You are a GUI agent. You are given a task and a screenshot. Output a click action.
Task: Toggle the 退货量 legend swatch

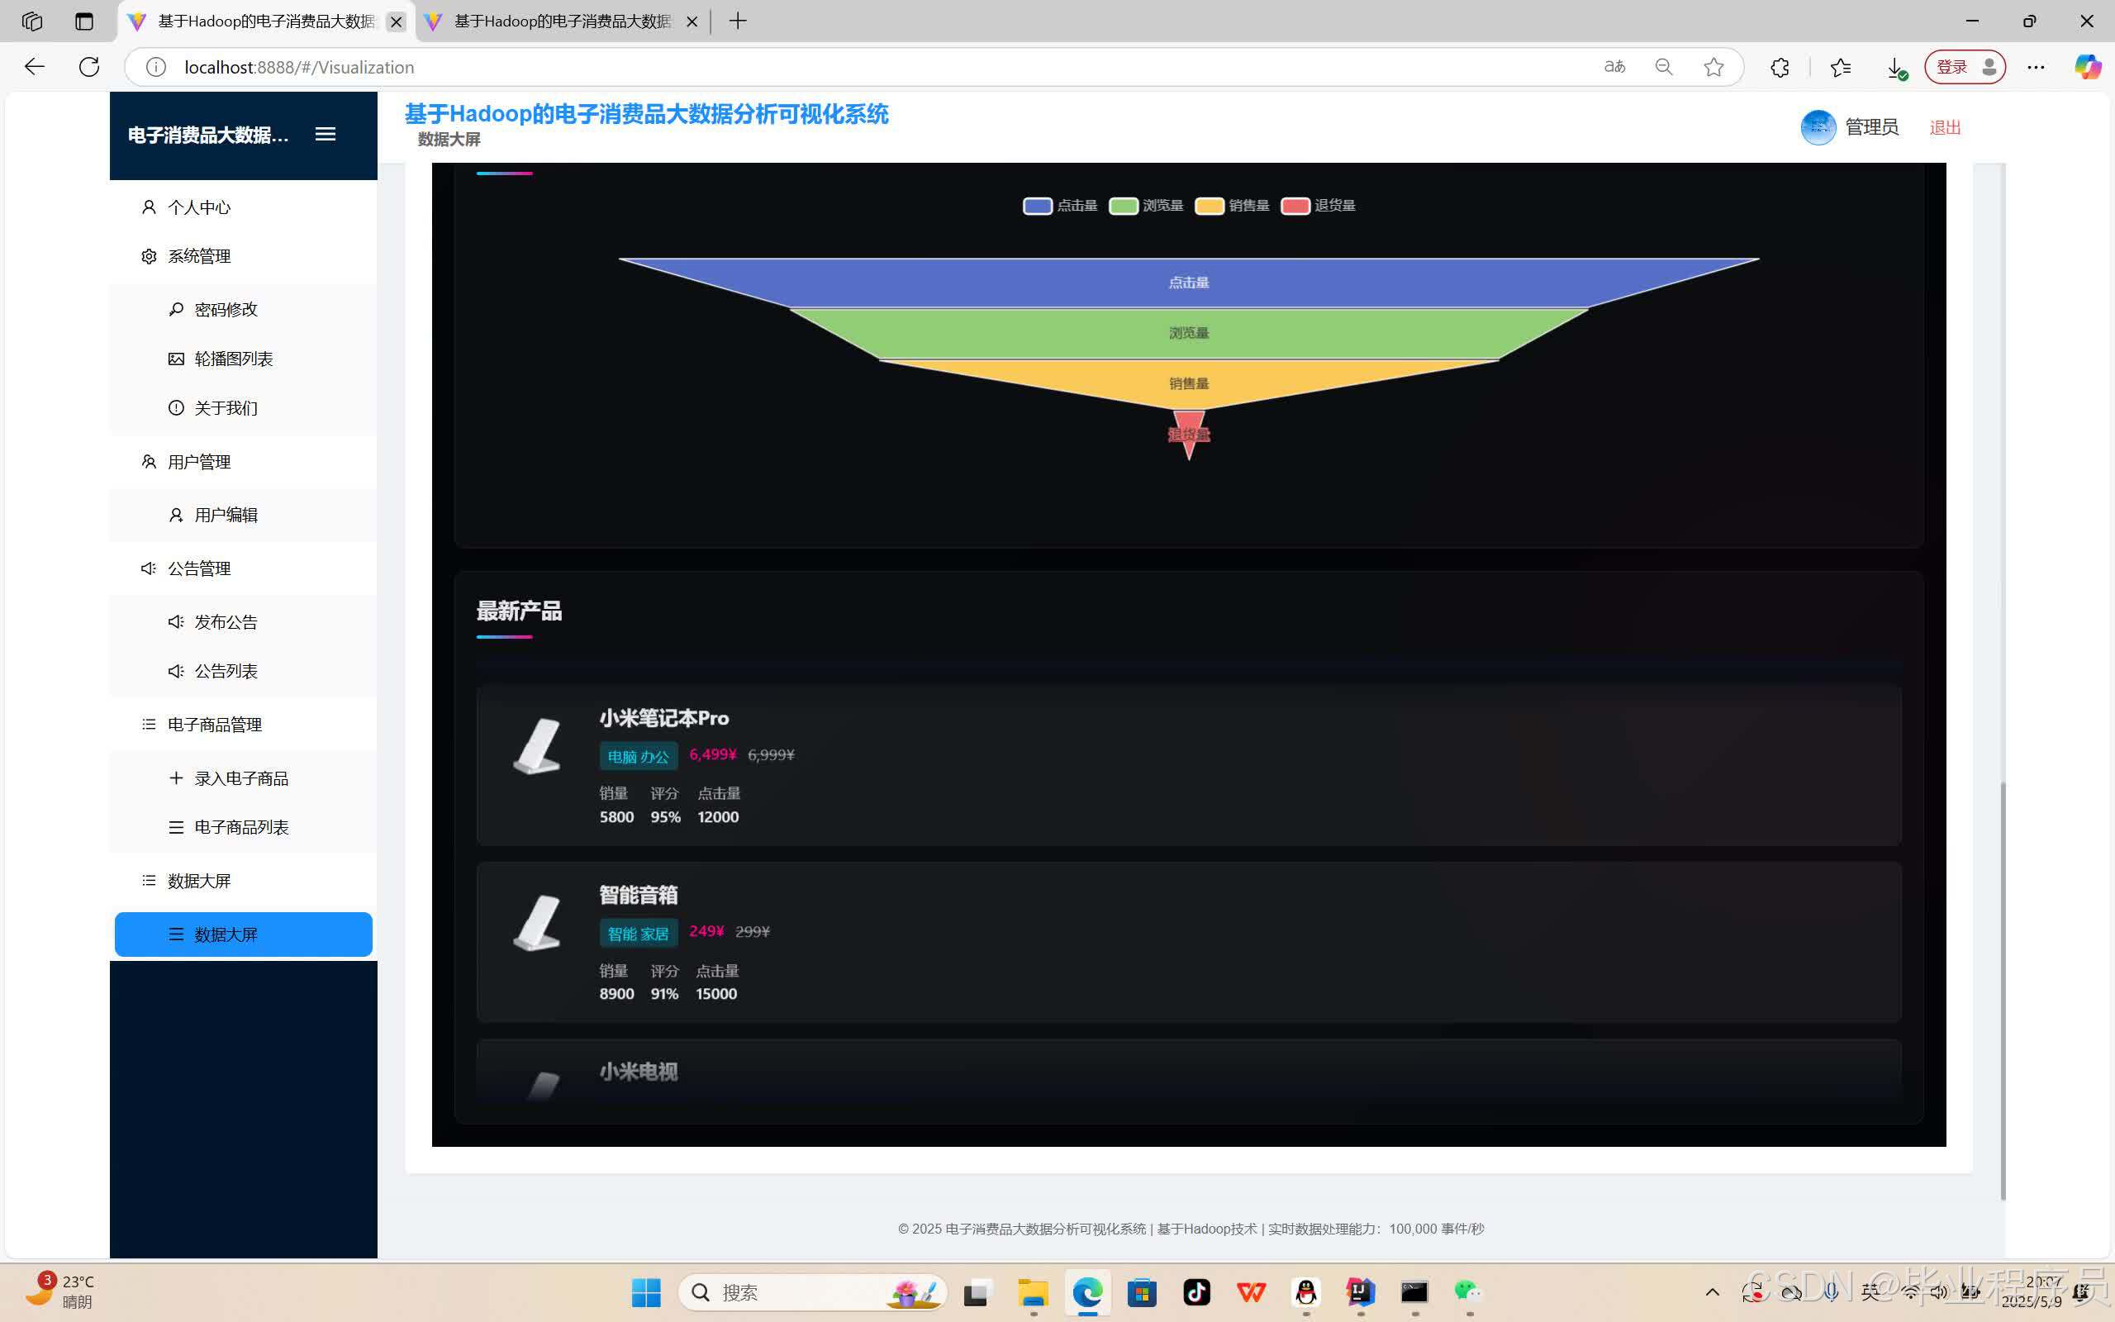[1295, 206]
